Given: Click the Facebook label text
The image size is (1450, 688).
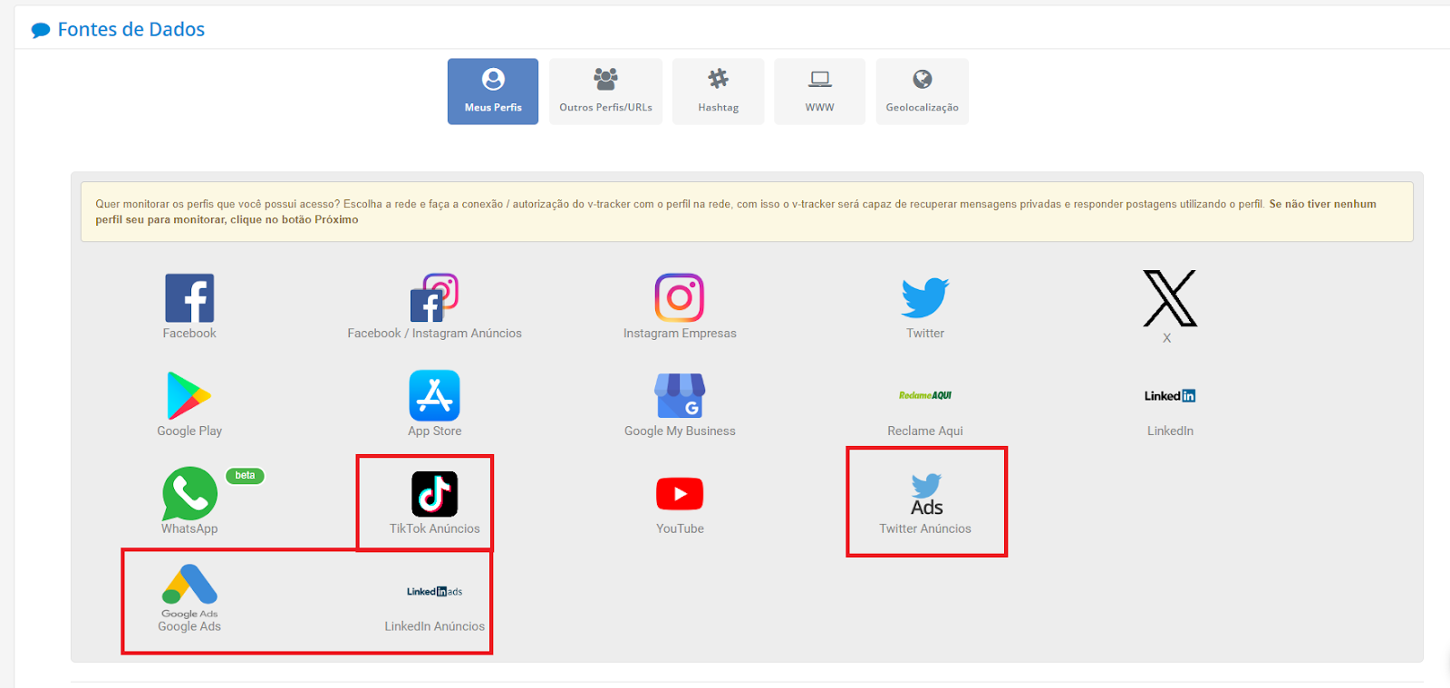Looking at the screenshot, I should (x=189, y=334).
